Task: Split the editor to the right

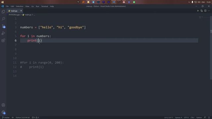Action: (205, 11)
